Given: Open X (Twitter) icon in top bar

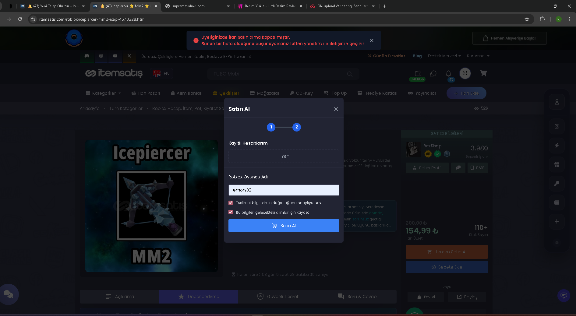Looking at the screenshot, I should (x=129, y=56).
